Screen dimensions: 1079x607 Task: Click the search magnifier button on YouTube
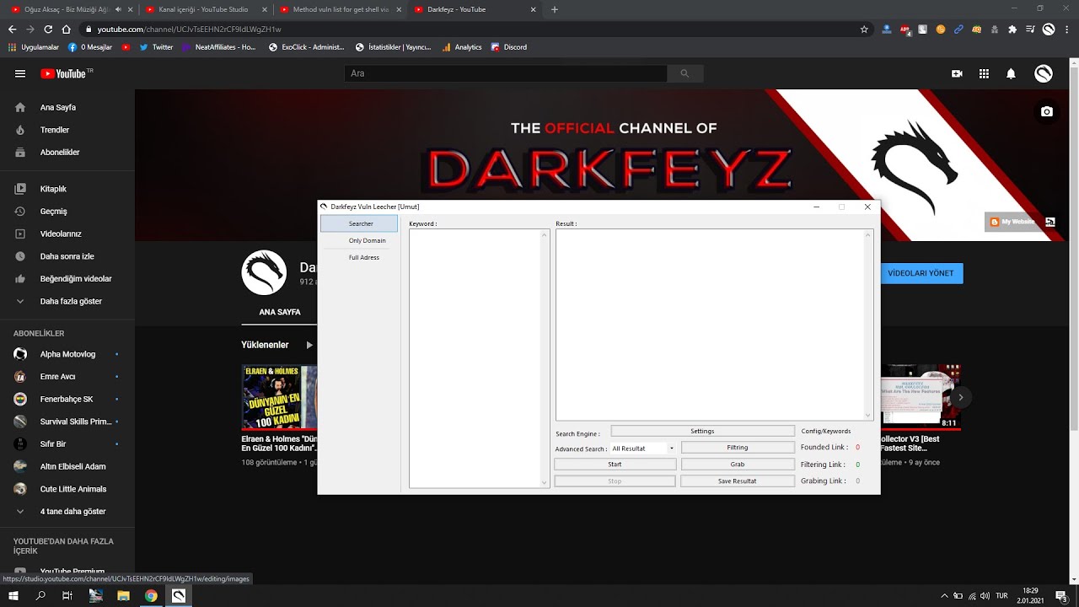pyautogui.click(x=684, y=73)
